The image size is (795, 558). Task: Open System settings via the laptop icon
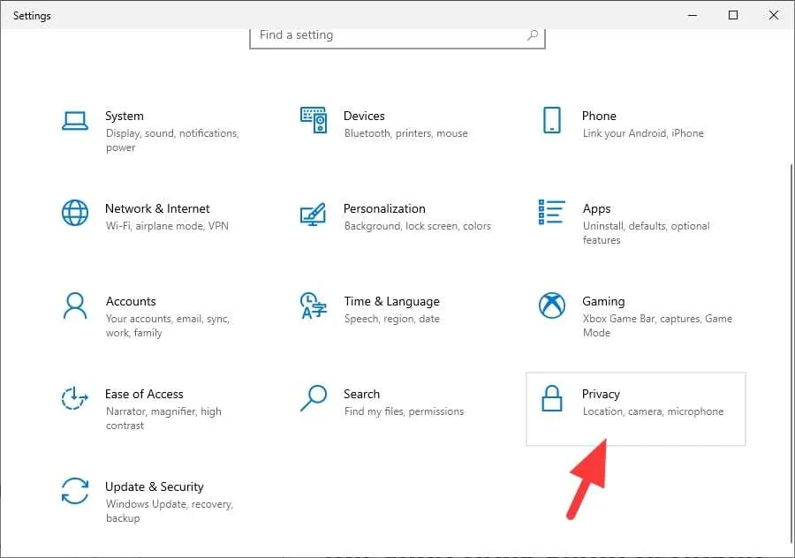pyautogui.click(x=75, y=121)
